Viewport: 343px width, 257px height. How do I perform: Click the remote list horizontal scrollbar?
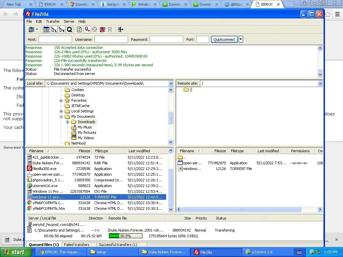pyautogui.click(x=242, y=209)
